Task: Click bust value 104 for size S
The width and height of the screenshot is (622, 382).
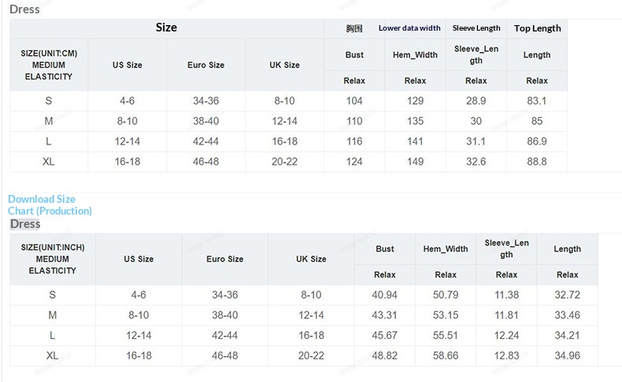Action: click(x=354, y=101)
